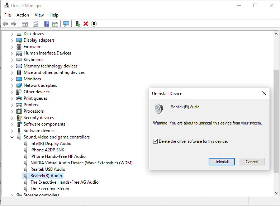Toggle the action pane toolbar icon
This screenshot has height=207, width=280.
[55, 24]
